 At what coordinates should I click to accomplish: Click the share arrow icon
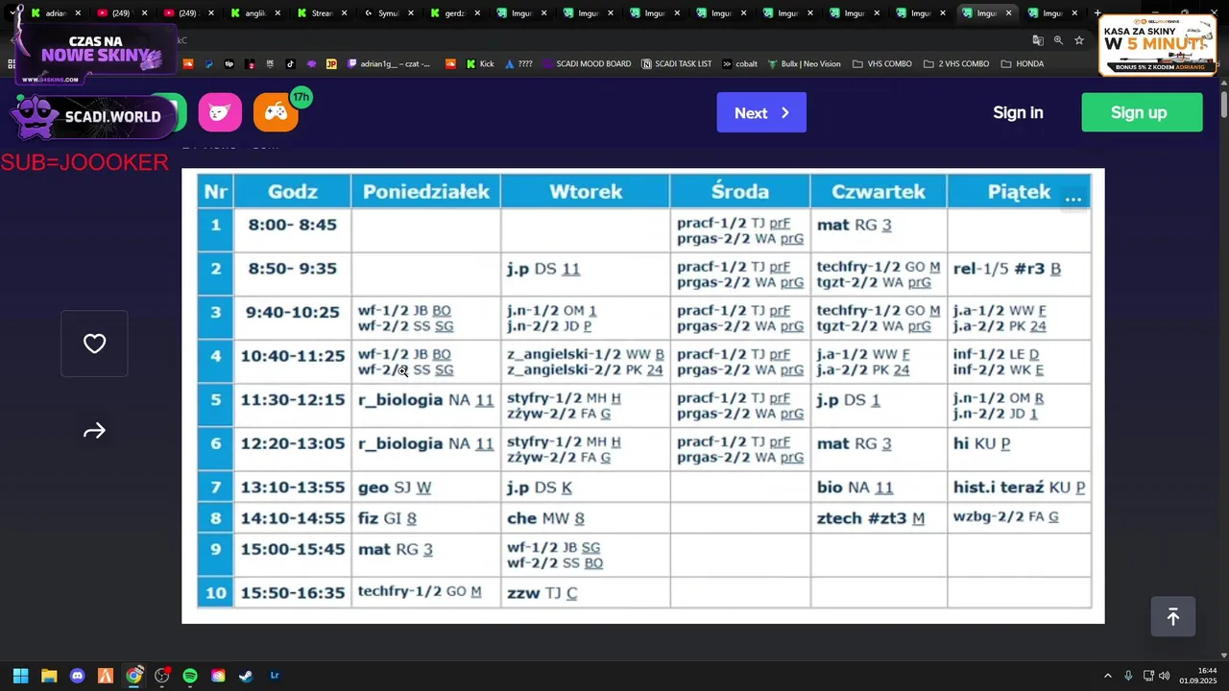(x=94, y=431)
